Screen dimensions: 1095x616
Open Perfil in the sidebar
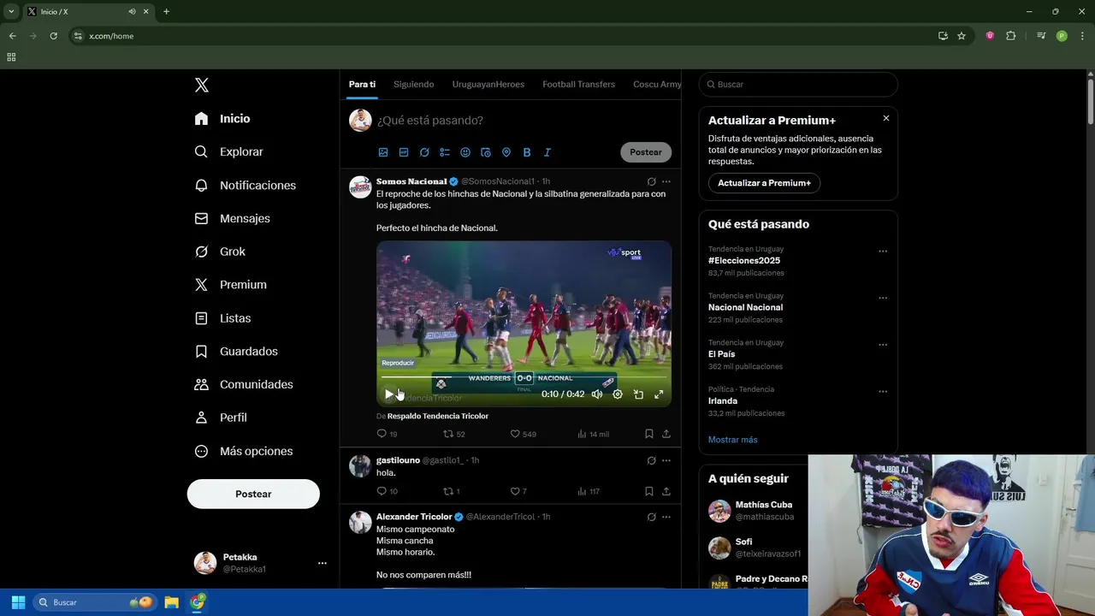click(221, 418)
